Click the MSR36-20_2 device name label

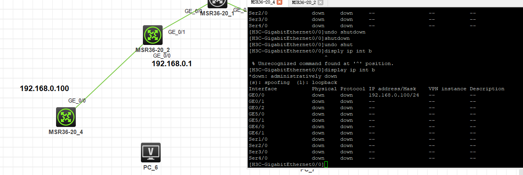153,50
